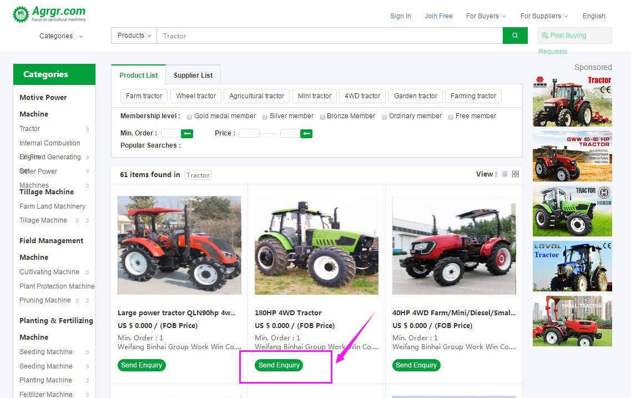Screen dimensions: 631x398
Task: Open the Tillage Machine subcategory link
Action: pos(43,220)
